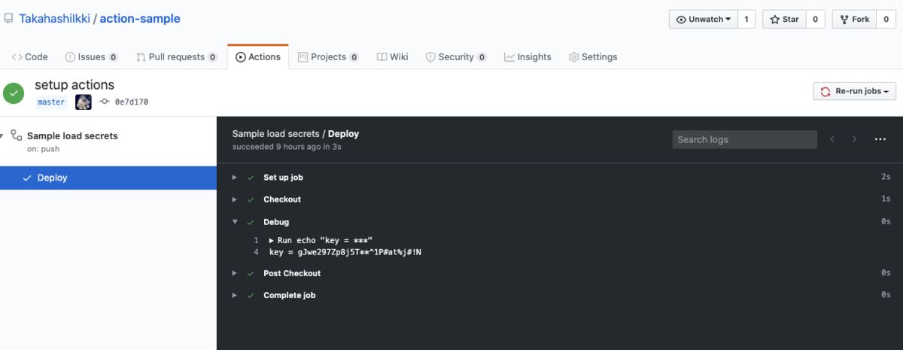Select the Deploy job in sidebar
The image size is (903, 350).
pyautogui.click(x=108, y=178)
